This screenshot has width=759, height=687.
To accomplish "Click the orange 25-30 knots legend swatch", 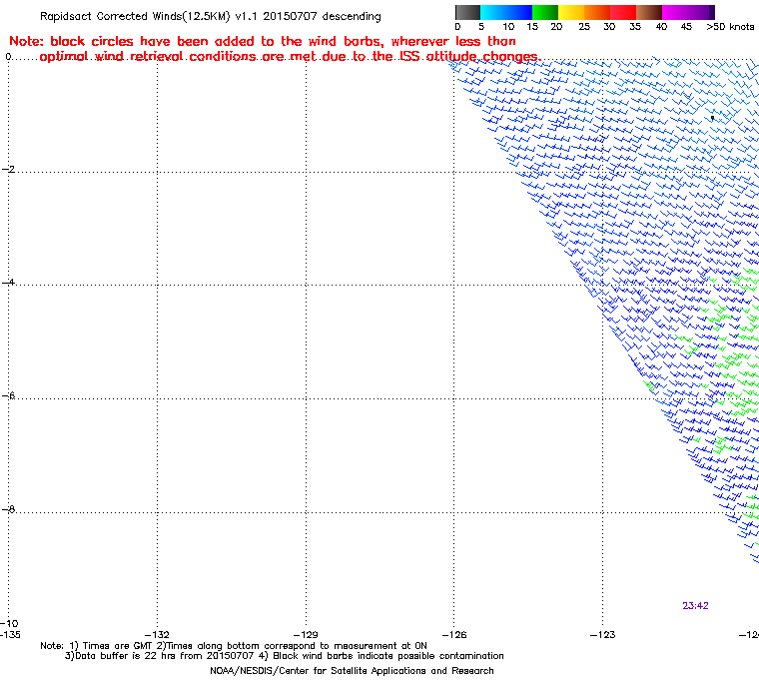I will tap(597, 12).
